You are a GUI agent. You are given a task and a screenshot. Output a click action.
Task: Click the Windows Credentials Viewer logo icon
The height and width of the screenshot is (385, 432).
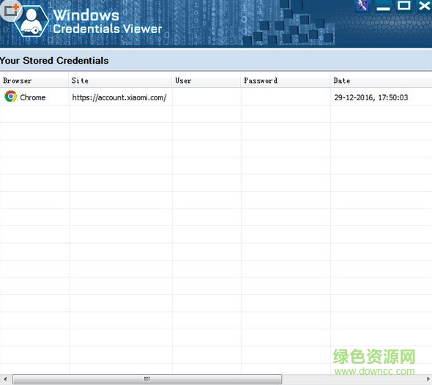(31, 21)
